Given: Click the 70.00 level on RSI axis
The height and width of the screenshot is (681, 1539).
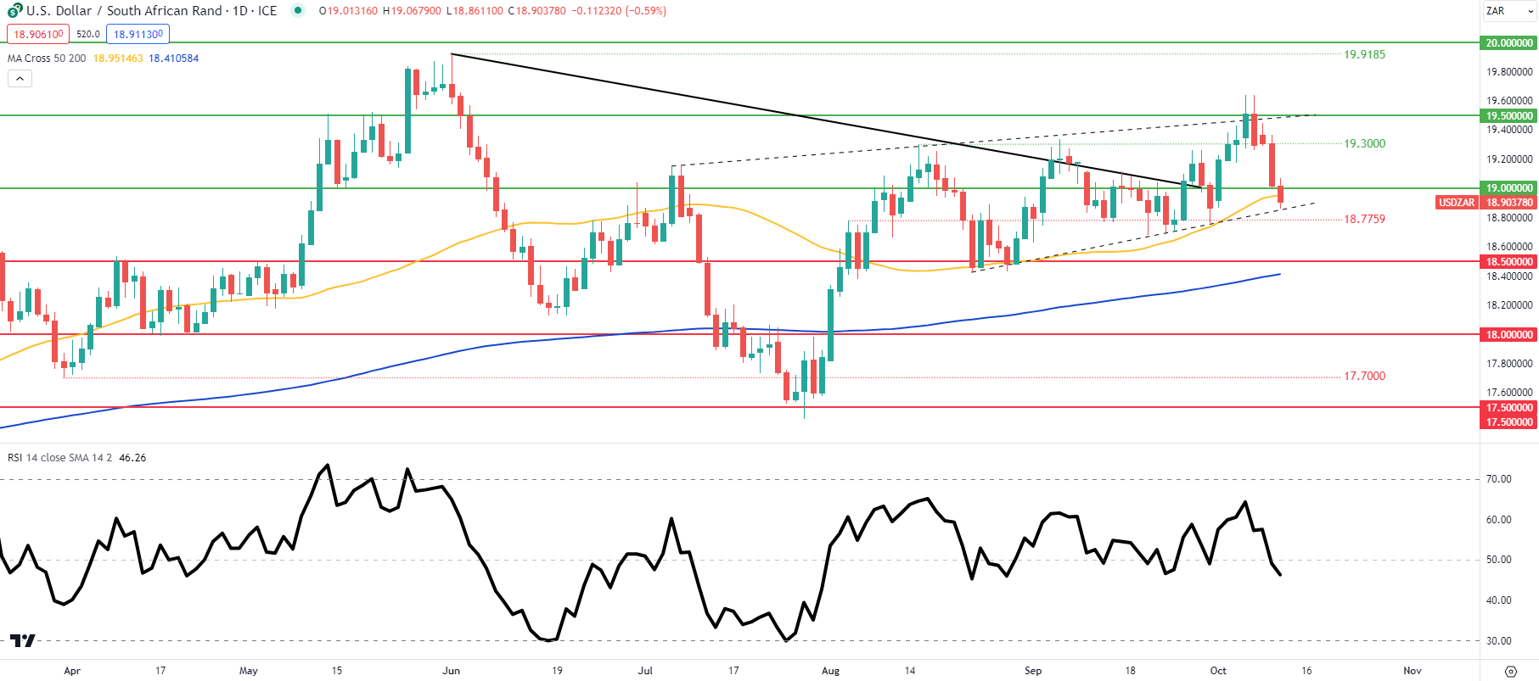Looking at the screenshot, I should coord(1498,479).
